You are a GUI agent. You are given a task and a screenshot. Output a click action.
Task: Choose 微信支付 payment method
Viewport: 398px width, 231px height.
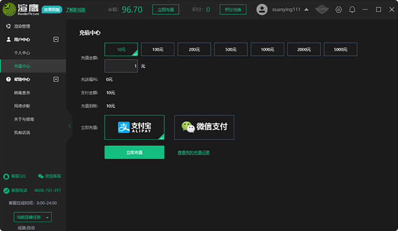(204, 127)
